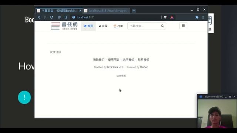Screen dimensions: 237x133
Task: Maximize the browser window
Action: (198, 10)
